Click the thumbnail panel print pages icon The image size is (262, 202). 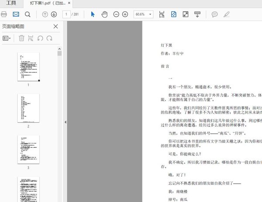[x=31, y=38]
